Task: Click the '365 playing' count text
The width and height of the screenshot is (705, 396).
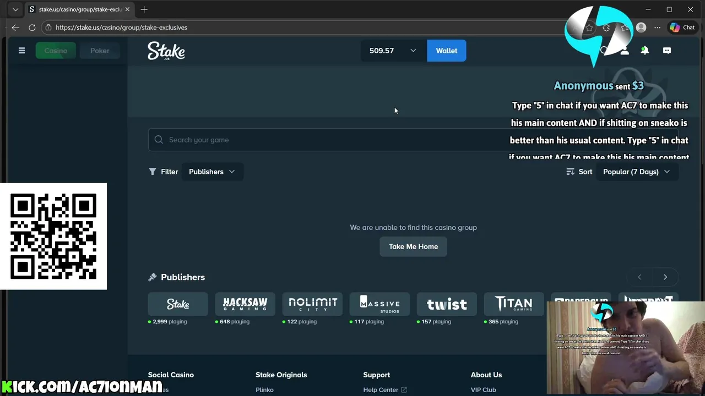Action: pyautogui.click(x=503, y=322)
